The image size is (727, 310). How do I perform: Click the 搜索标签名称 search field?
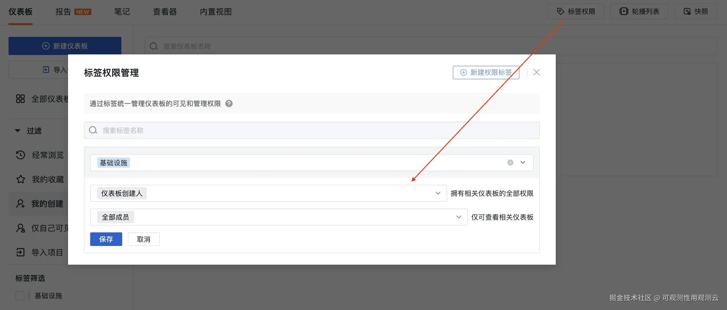(x=312, y=130)
